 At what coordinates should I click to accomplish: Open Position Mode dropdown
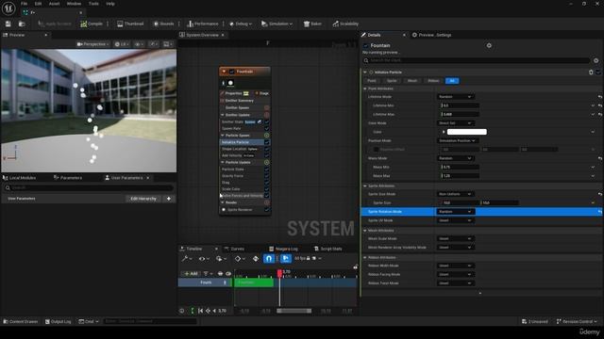(x=457, y=140)
